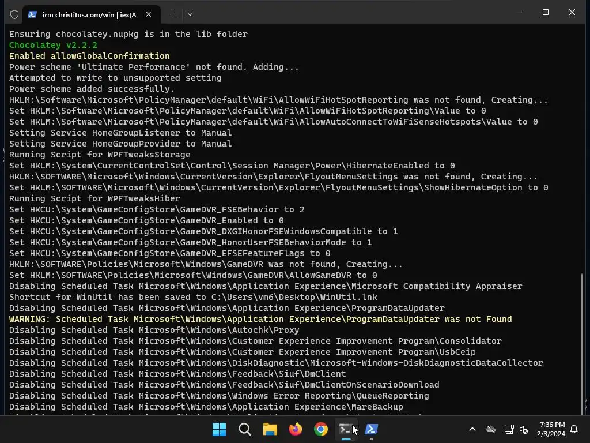Switch to PowerShell taskbar icon

point(372,429)
